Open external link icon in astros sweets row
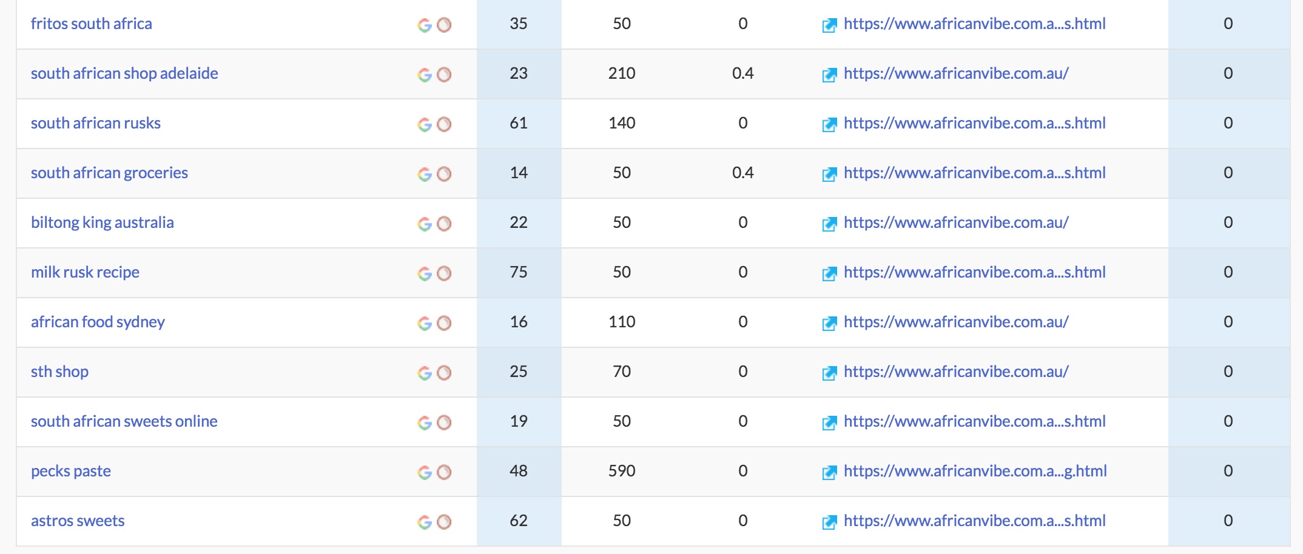The image size is (1303, 554). click(x=829, y=522)
